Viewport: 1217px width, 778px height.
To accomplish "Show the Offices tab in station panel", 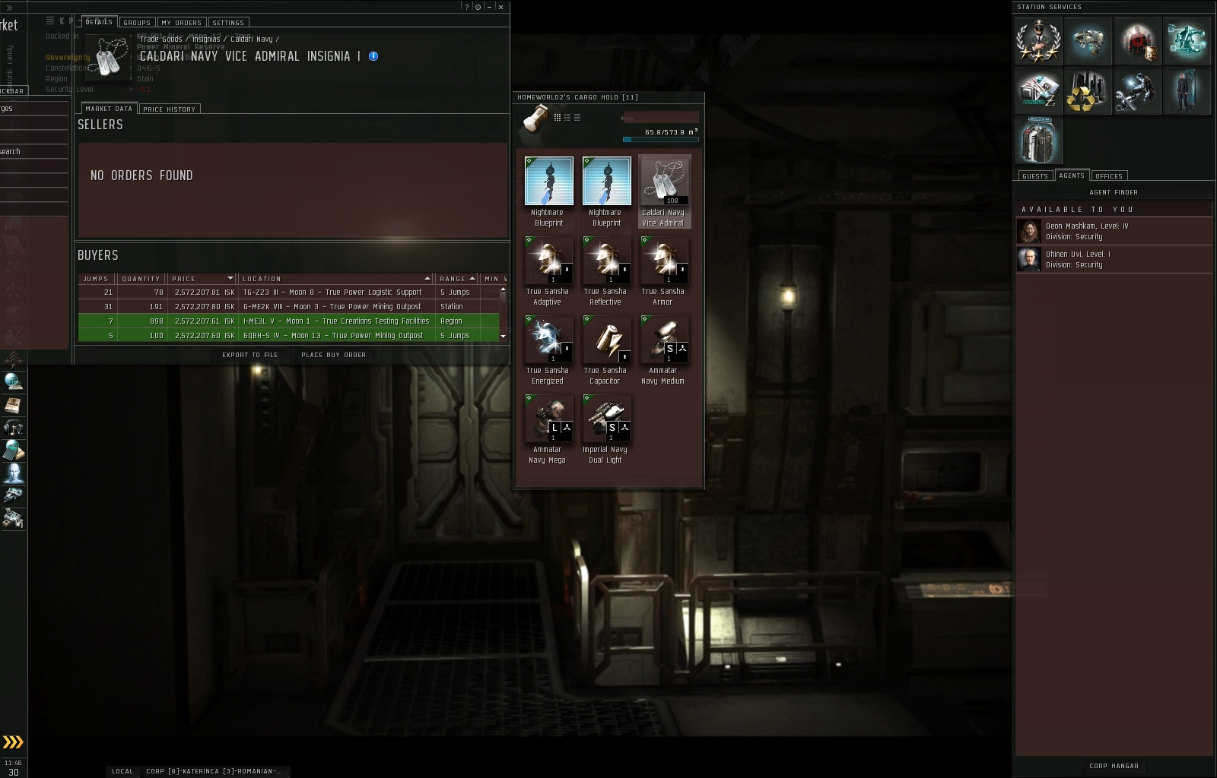I will pyautogui.click(x=1109, y=176).
